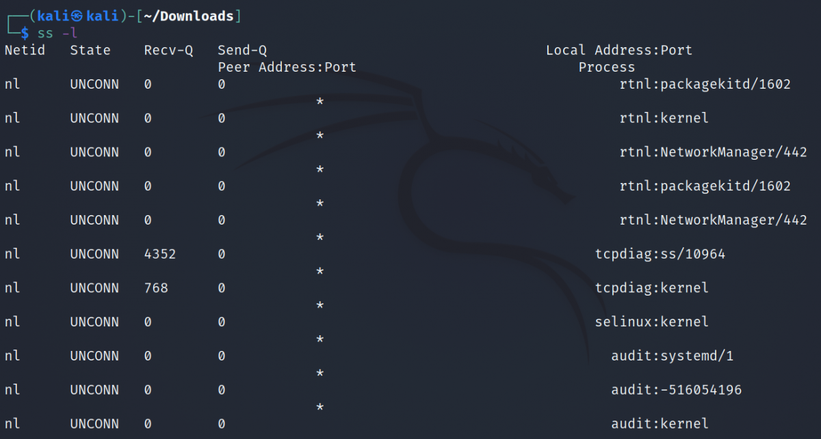The image size is (821, 439).
Task: Click the Peer Address:Port header
Action: coord(287,67)
